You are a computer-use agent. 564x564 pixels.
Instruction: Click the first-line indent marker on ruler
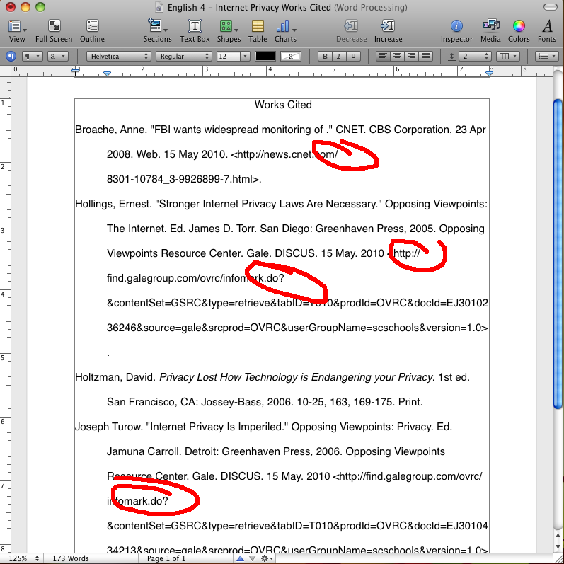tap(76, 70)
